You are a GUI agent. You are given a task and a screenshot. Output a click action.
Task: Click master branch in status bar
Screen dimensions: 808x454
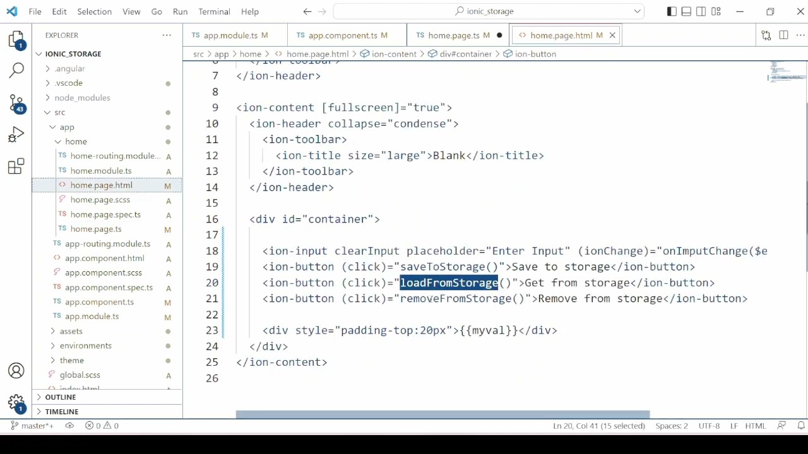pos(33,426)
